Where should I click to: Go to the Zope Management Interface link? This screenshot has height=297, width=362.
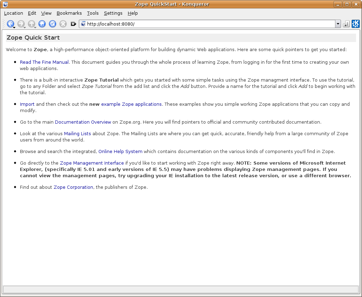tap(92, 163)
